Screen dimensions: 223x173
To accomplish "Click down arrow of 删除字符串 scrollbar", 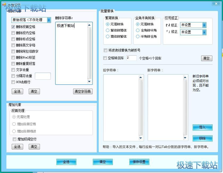I will [89, 81].
